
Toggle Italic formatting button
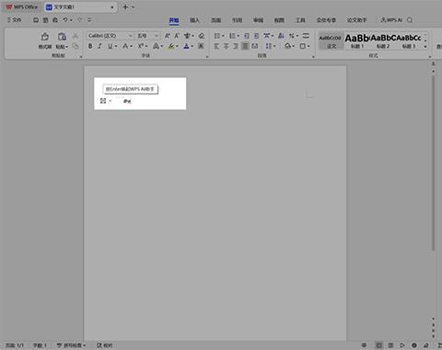pyautogui.click(x=99, y=46)
